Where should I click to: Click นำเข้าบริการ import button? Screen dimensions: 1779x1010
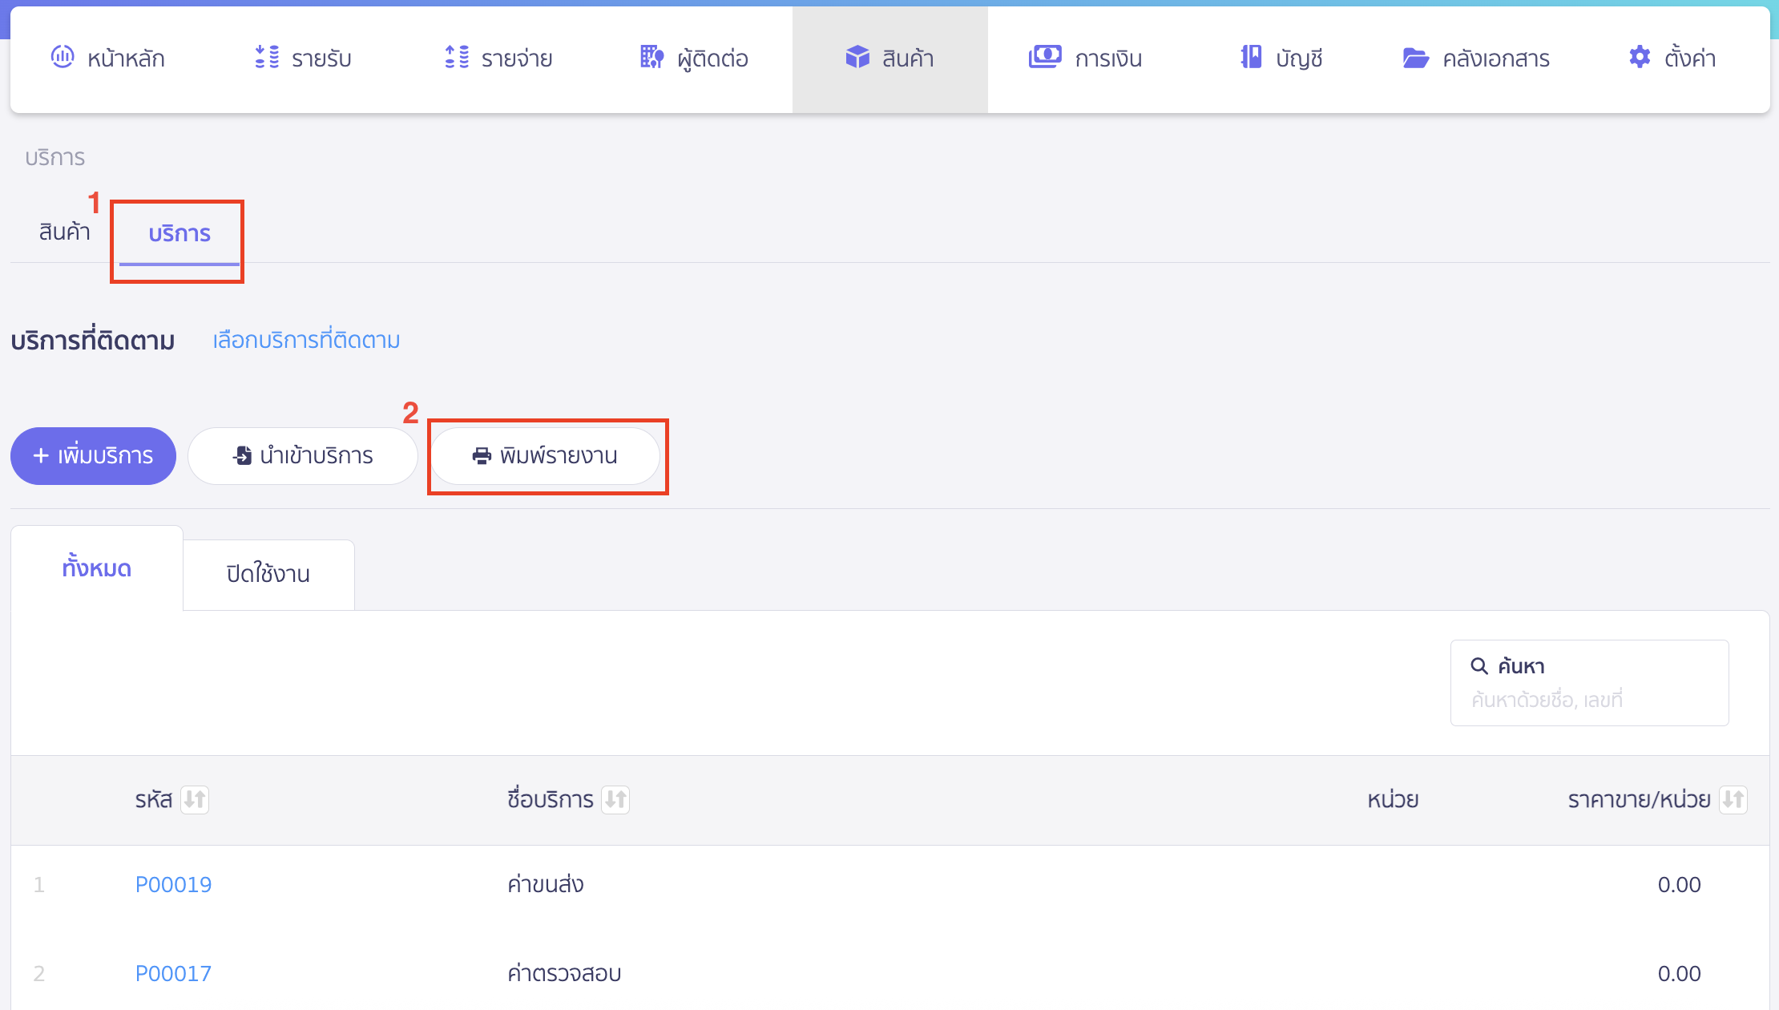point(303,456)
